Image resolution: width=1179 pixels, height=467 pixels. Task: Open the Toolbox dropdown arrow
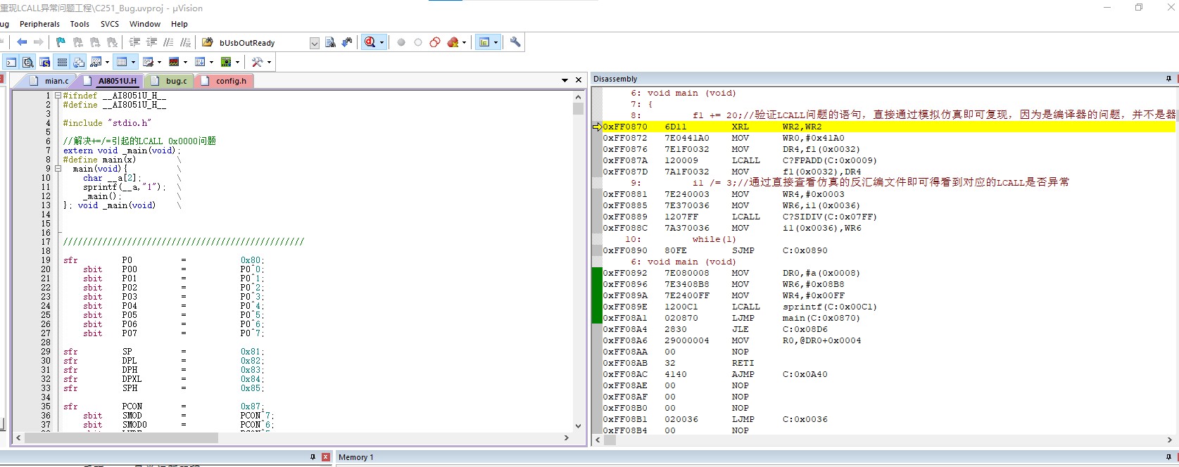coord(268,62)
